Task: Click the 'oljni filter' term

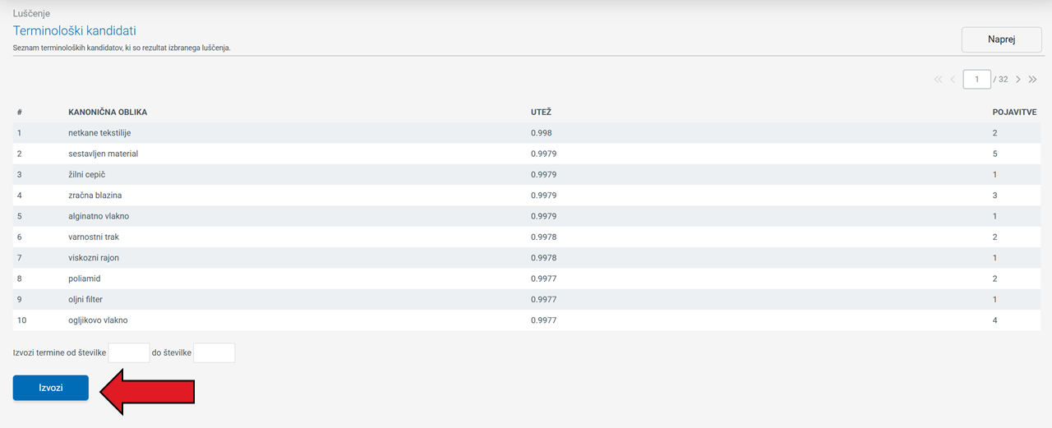Action: (85, 300)
